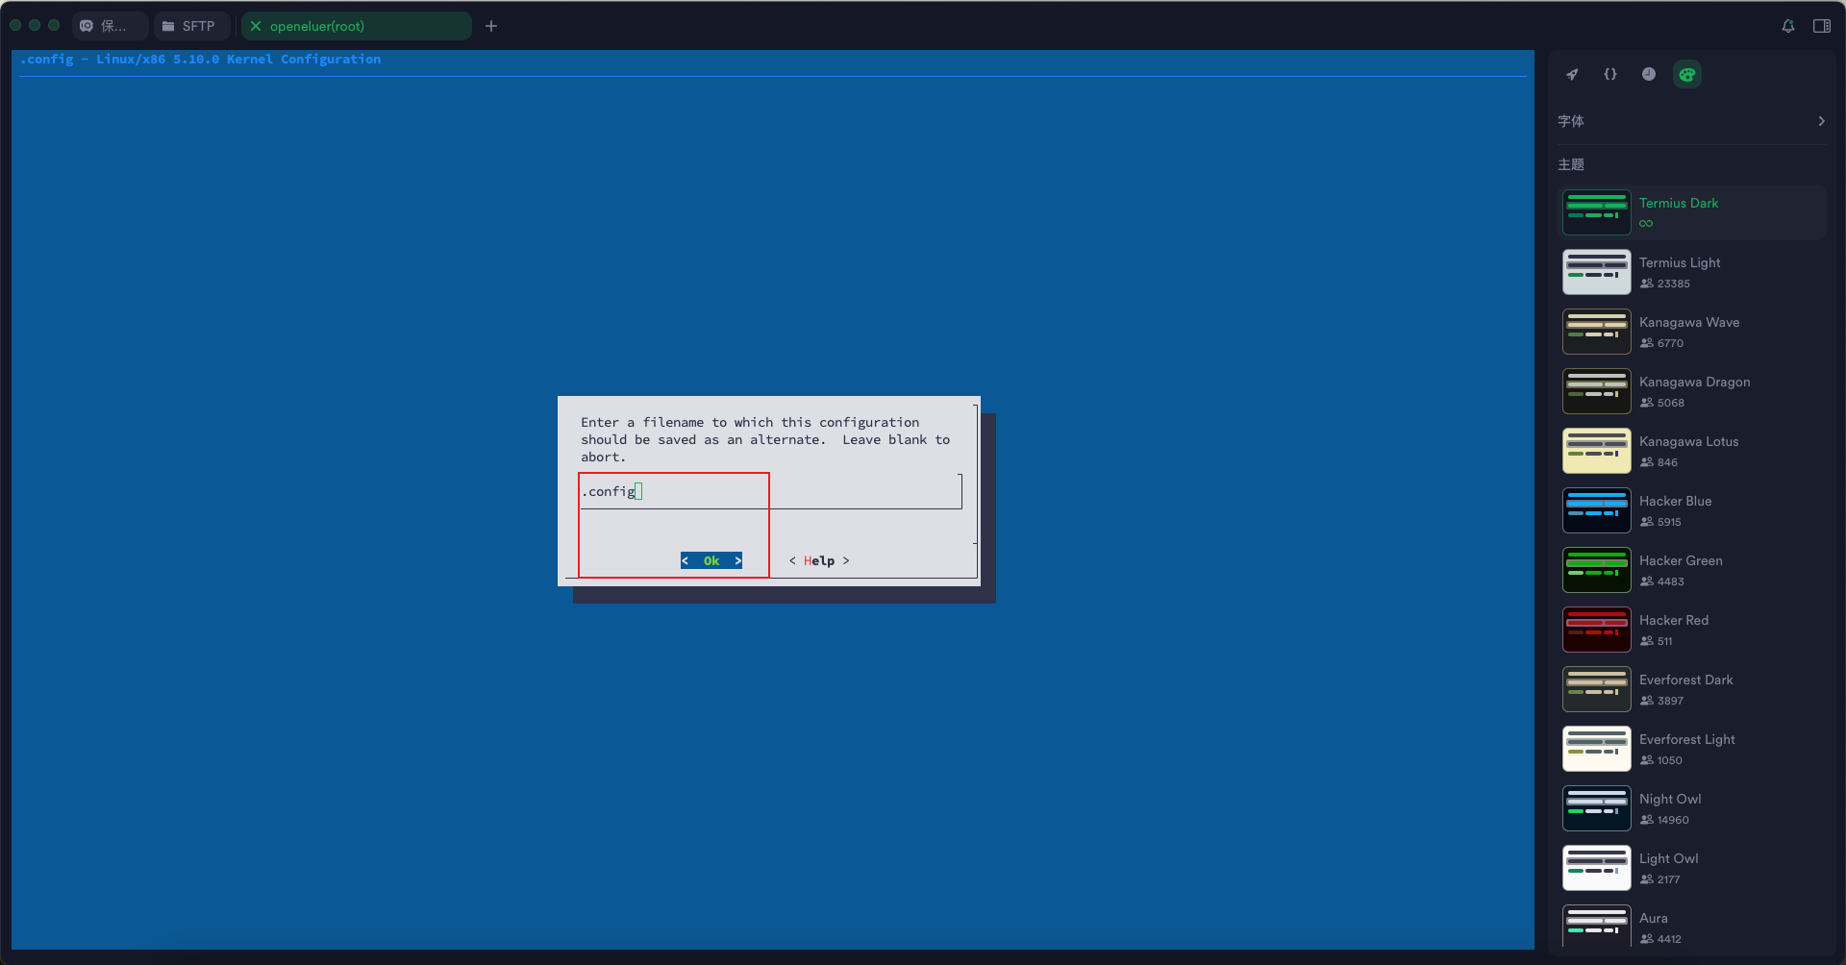Viewport: 1846px width, 965px height.
Task: Switch to the SFTP tab
Action: point(190,26)
